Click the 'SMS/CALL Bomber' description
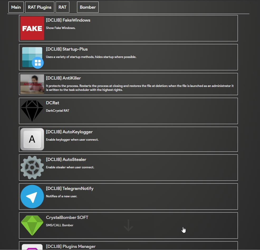260x250 pixels. [60, 225]
